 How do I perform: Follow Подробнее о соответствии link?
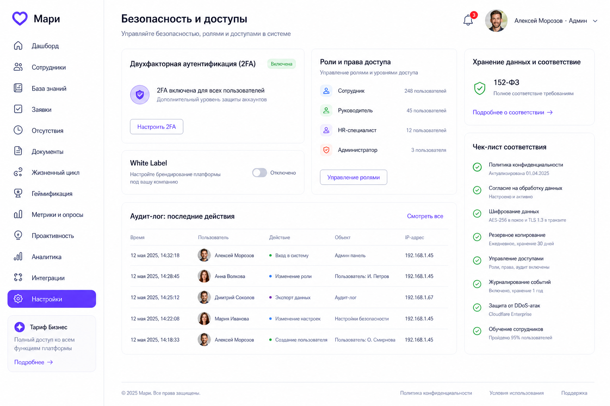point(513,113)
